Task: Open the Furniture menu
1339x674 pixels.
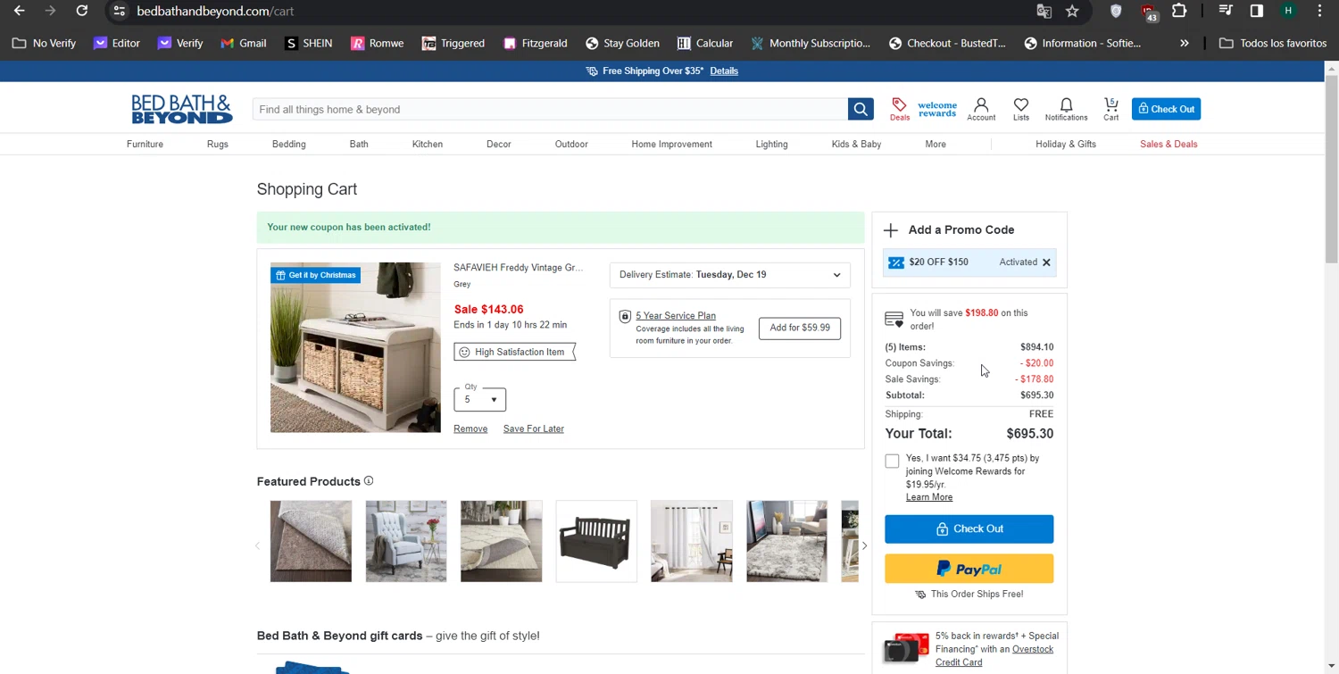Action: pos(145,144)
